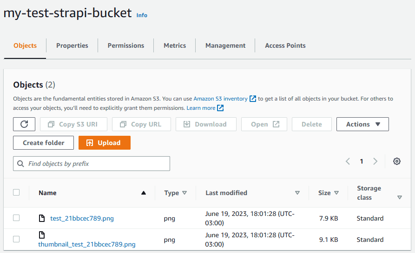This screenshot has width=415, height=253.
Task: Open the Properties tab
Action: [72, 45]
